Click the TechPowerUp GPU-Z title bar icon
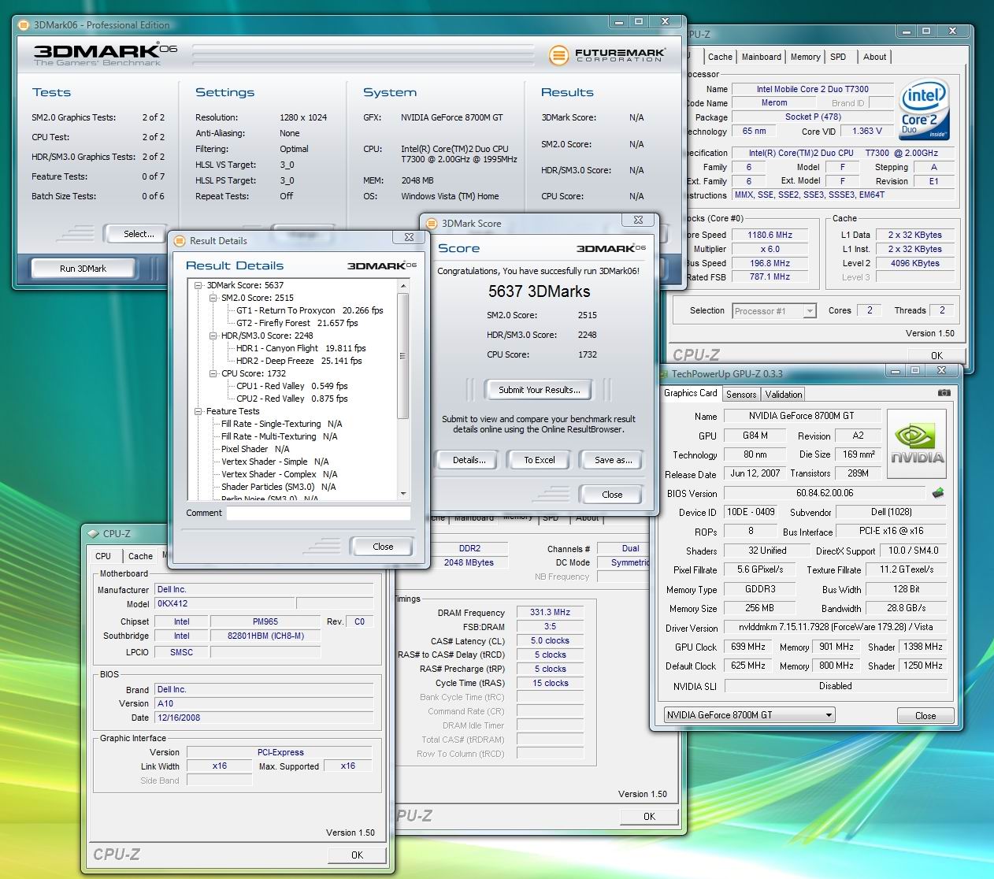 [x=664, y=373]
